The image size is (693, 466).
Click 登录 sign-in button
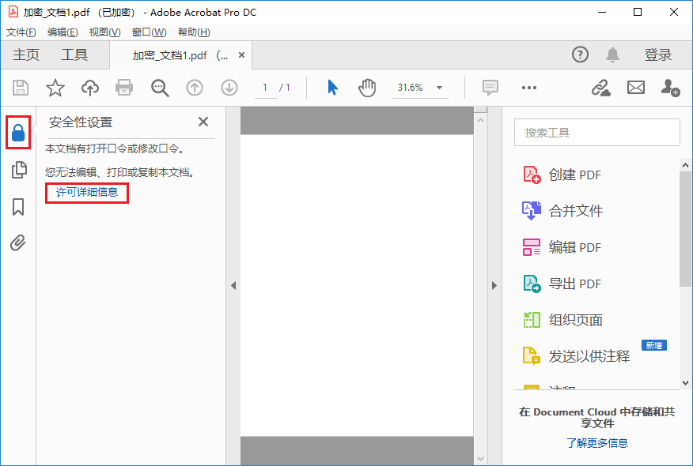point(657,54)
